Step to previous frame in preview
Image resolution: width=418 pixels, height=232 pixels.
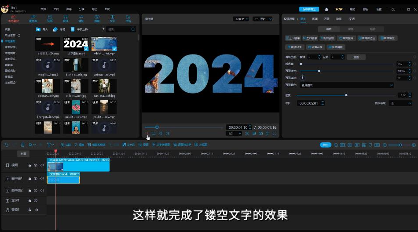(160, 134)
